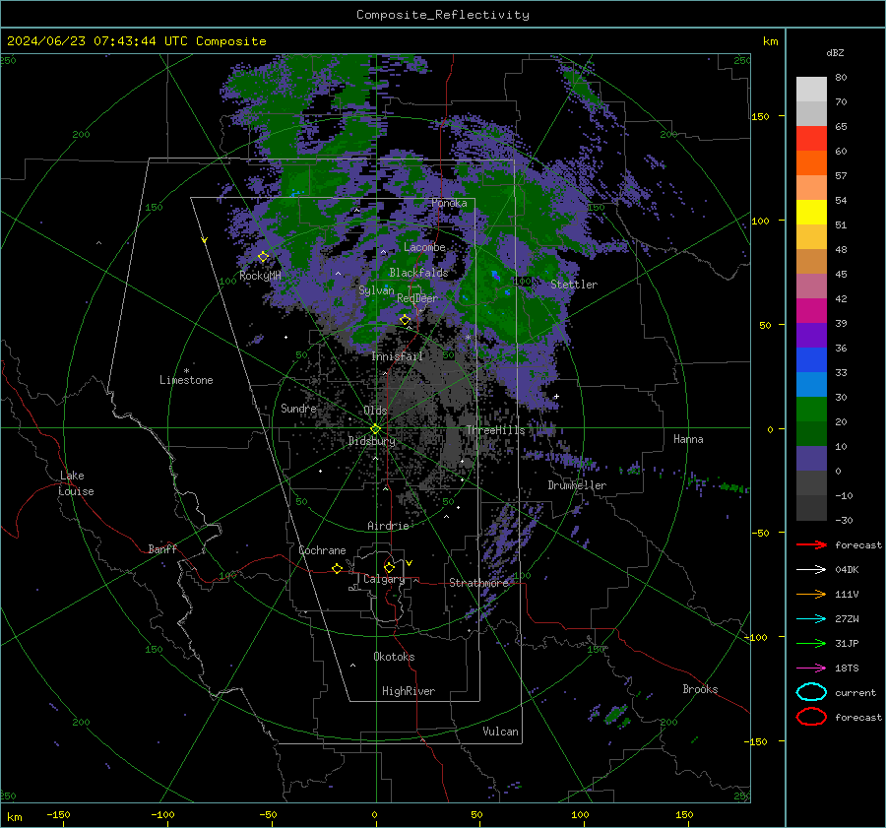Click the Okotoks town label
The height and width of the screenshot is (828, 886).
(394, 657)
